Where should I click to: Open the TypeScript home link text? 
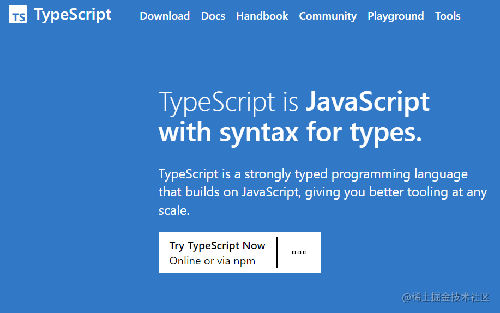[x=73, y=15]
